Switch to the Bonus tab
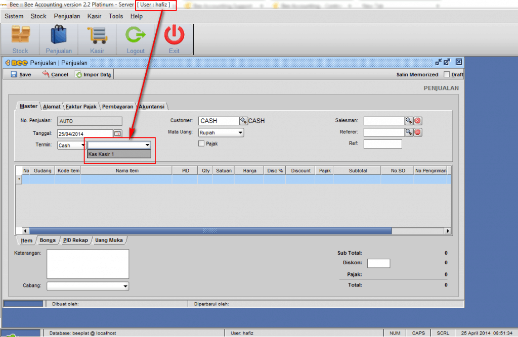The image size is (518, 337). pyautogui.click(x=48, y=240)
